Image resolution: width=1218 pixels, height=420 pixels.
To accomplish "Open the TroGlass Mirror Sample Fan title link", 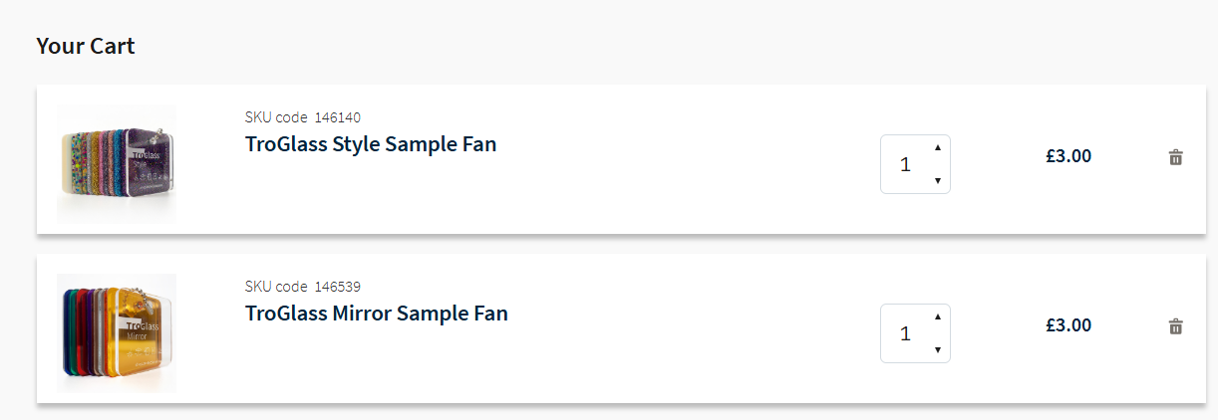I will coord(377,314).
